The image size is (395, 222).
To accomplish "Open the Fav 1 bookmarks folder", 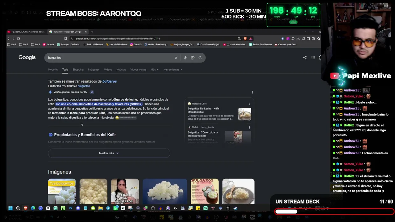I will 12,44.
